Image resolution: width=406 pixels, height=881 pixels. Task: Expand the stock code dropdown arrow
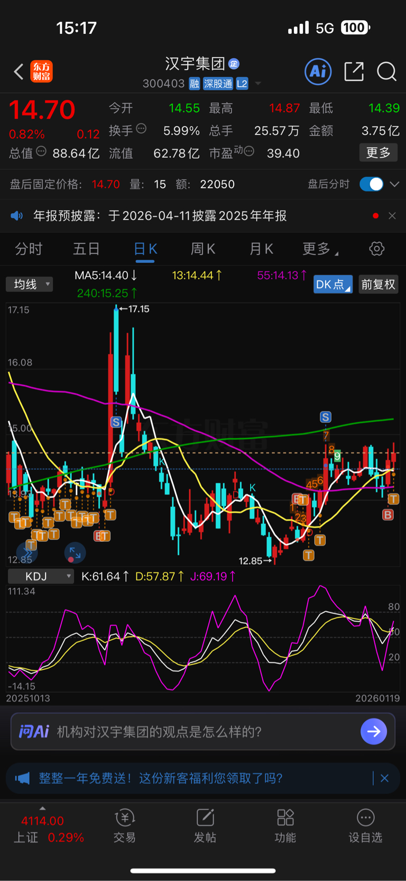tap(258, 84)
